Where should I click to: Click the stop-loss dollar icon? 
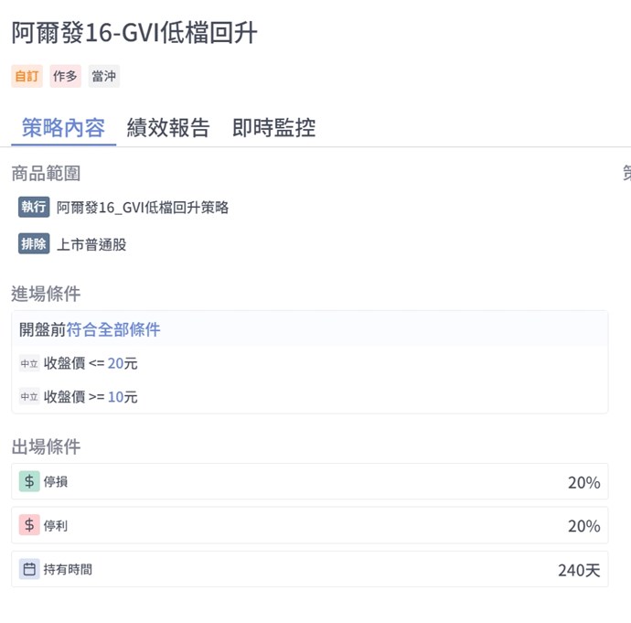click(x=30, y=481)
